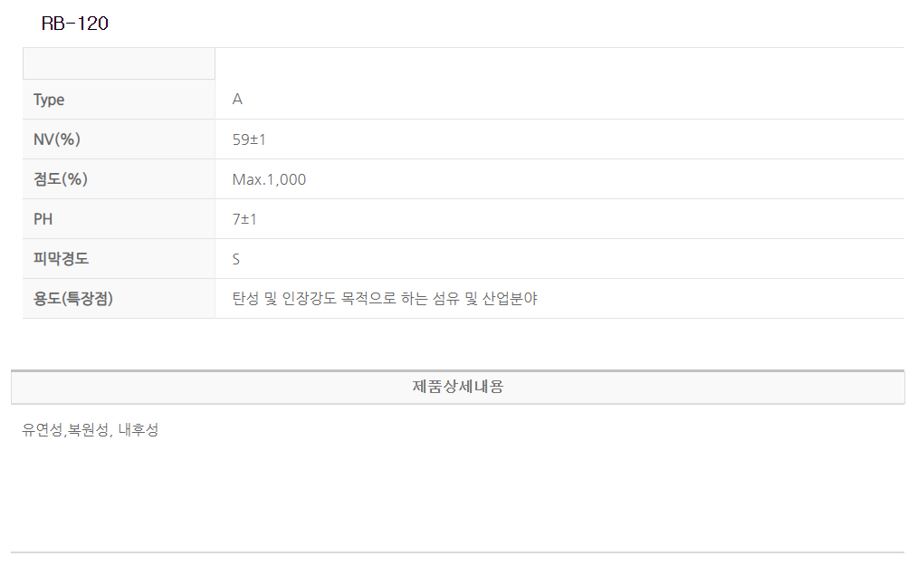Click the empty gray header cell above Type
Viewport: 918px width, 566px height.
[119, 63]
